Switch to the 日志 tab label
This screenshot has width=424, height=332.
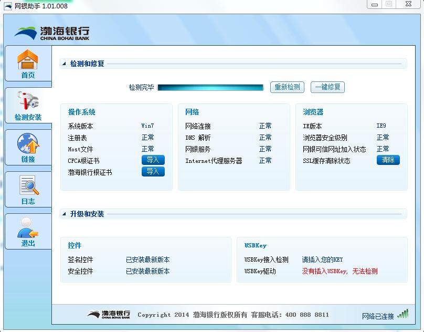28,201
